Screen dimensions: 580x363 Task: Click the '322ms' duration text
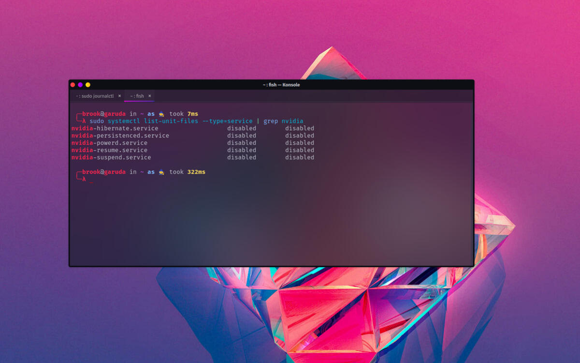pyautogui.click(x=196, y=172)
